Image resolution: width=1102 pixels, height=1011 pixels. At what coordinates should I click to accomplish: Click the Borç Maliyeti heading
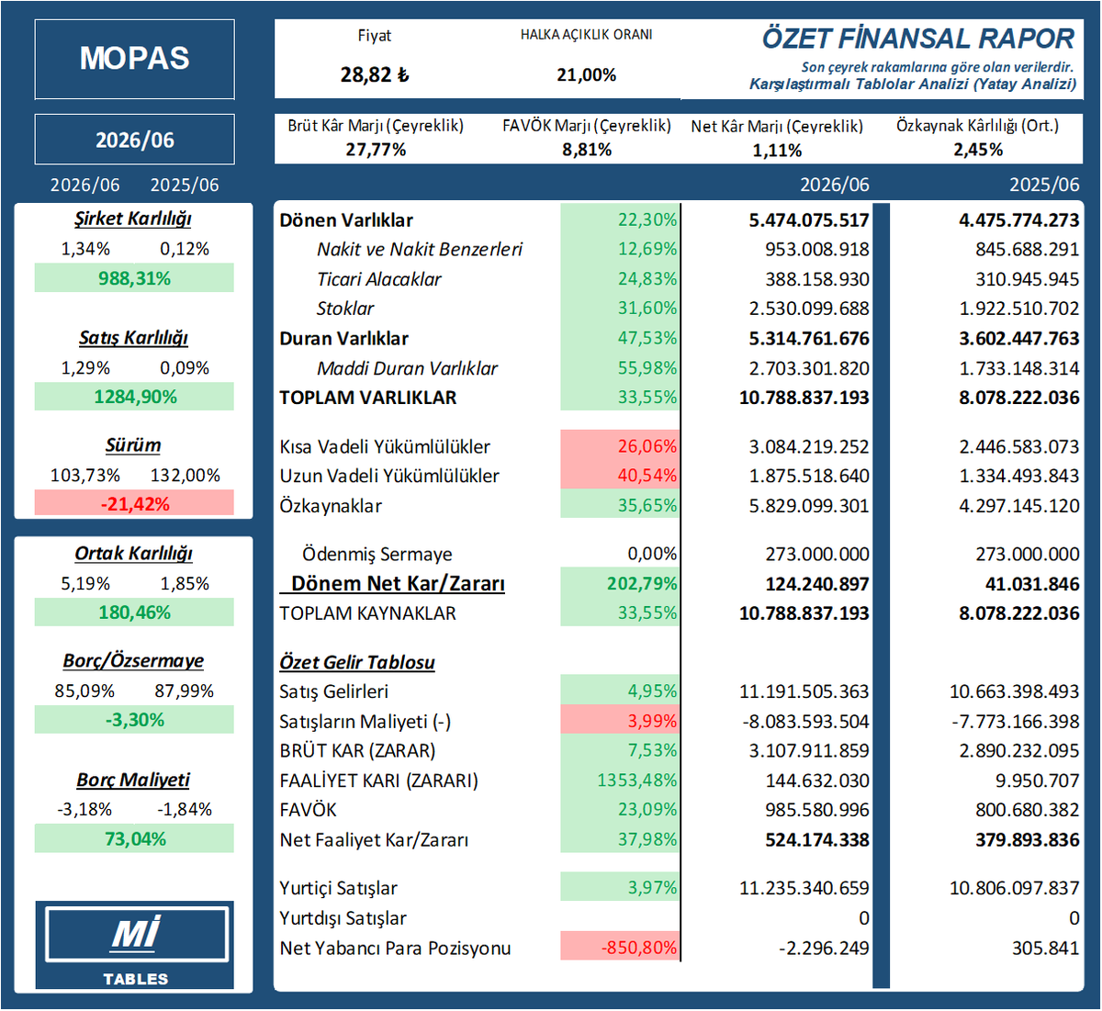(133, 781)
